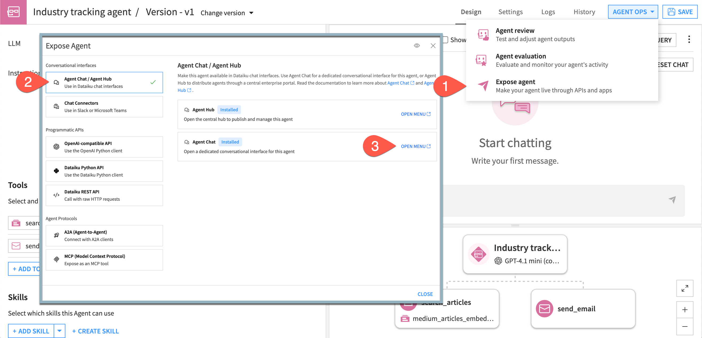Switch to the Settings tab
The height and width of the screenshot is (338, 702).
click(x=510, y=12)
